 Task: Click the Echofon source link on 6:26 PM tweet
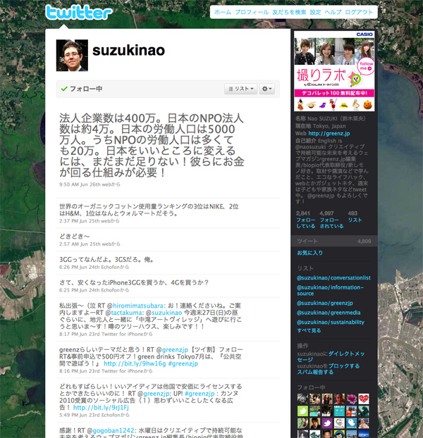pos(110,267)
